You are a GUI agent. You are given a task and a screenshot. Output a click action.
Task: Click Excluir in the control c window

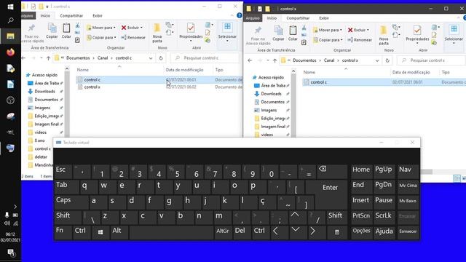coord(132,28)
